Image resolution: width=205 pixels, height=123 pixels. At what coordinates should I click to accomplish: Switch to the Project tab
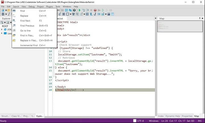26,116
